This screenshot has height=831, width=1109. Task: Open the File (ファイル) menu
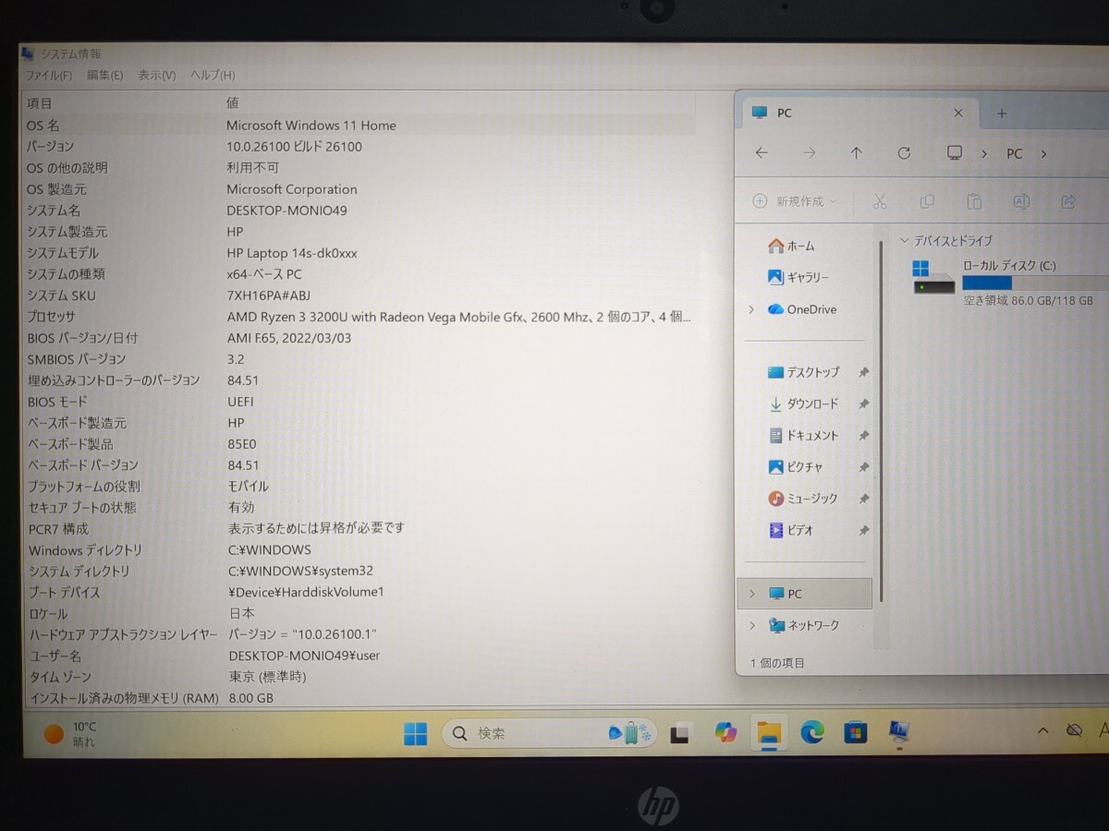[x=48, y=76]
